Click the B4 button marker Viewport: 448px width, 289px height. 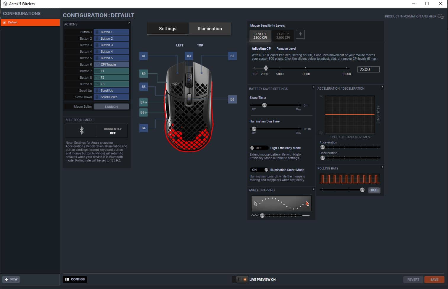point(144,128)
